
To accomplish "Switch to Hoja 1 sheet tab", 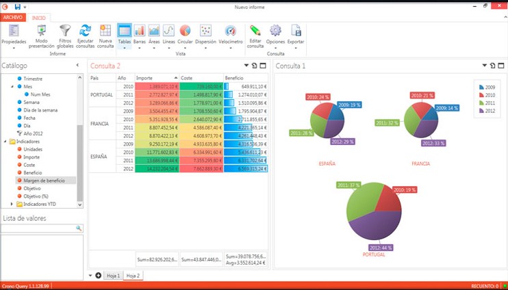I will click(x=114, y=276).
